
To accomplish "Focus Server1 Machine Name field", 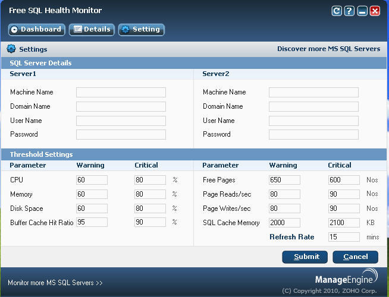I will coord(121,92).
